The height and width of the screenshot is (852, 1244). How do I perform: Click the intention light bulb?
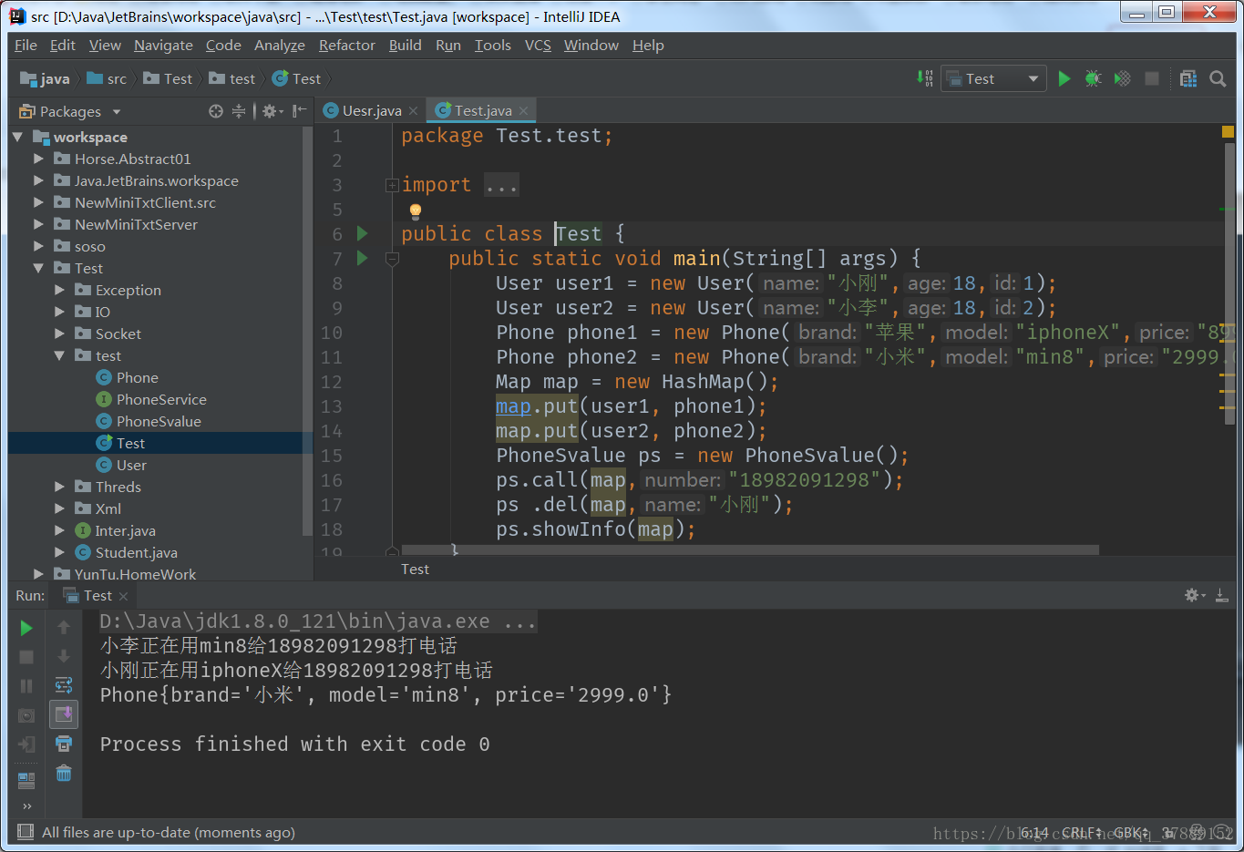pyautogui.click(x=416, y=211)
